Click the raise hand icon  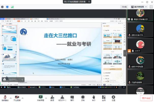pos(94,97)
